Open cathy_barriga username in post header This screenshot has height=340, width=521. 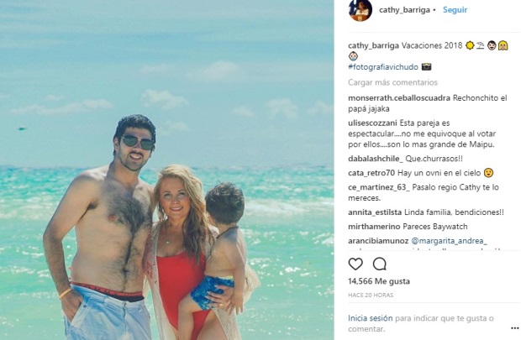404,10
